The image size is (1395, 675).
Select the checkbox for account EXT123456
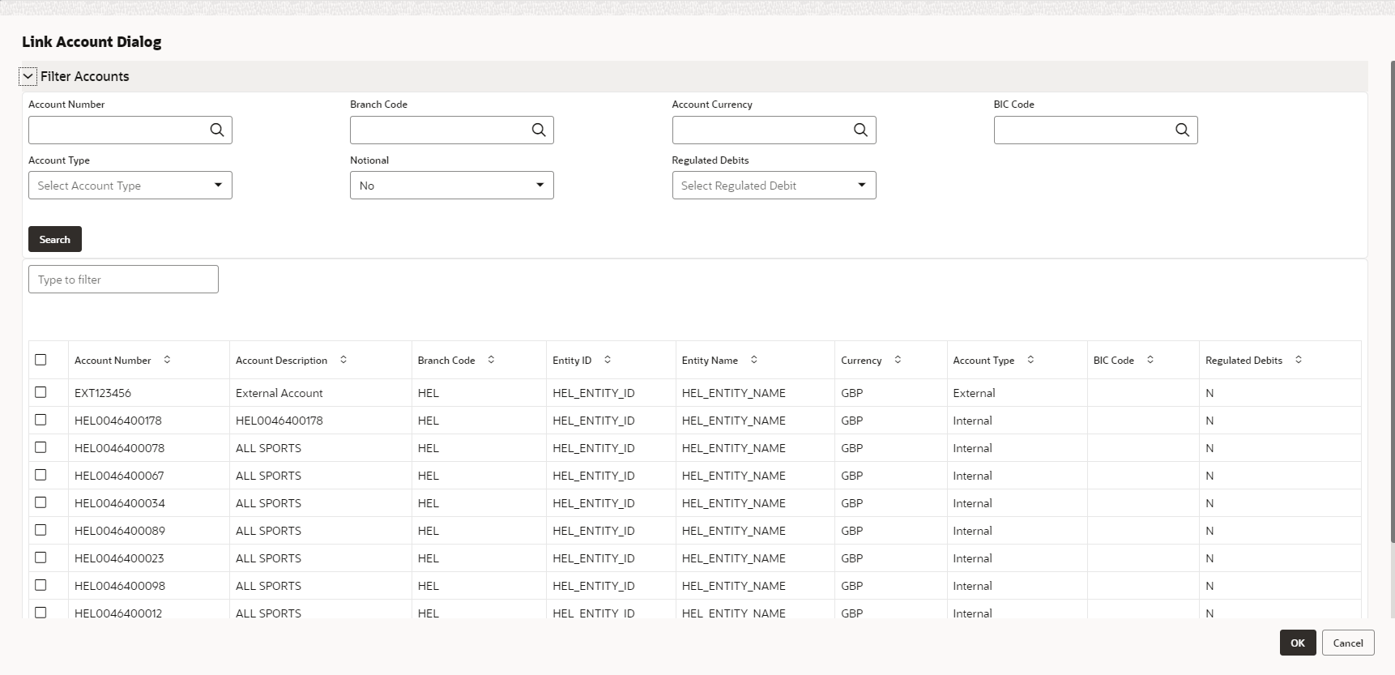coord(41,392)
